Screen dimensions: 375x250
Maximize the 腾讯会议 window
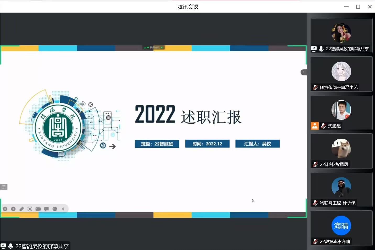click(358, 7)
